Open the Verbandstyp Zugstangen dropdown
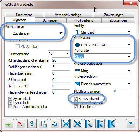Image resolution: width=140 pixels, height=132 pixels. point(34,33)
